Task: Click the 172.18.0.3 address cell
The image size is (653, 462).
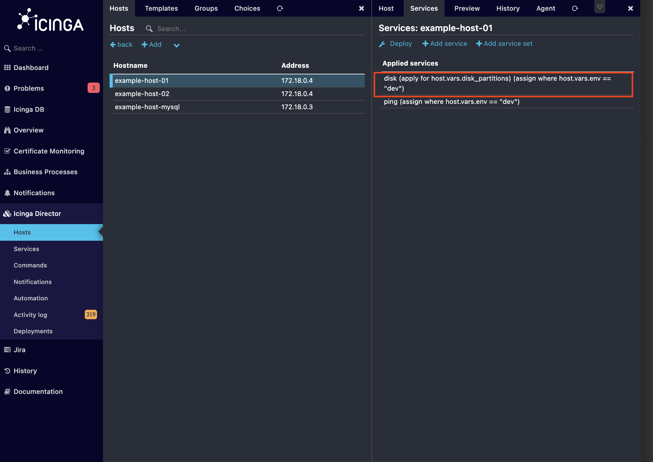Action: [x=297, y=107]
